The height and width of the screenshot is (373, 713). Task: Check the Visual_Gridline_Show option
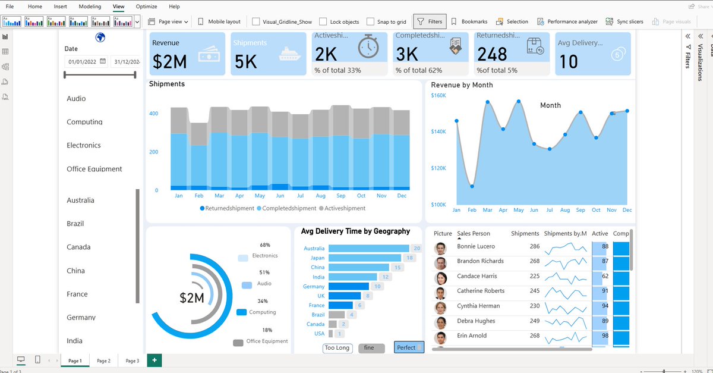pos(257,21)
